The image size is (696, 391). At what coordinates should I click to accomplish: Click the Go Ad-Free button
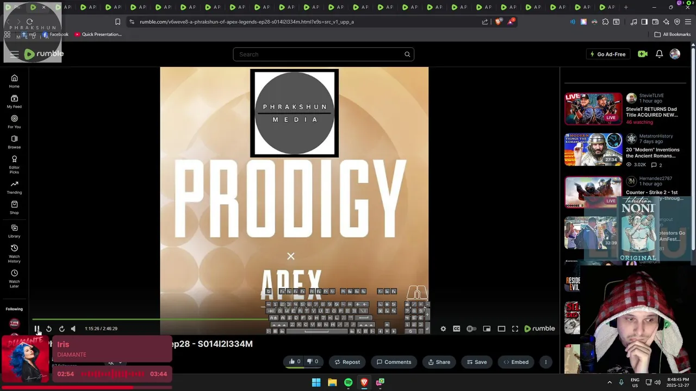click(608, 54)
